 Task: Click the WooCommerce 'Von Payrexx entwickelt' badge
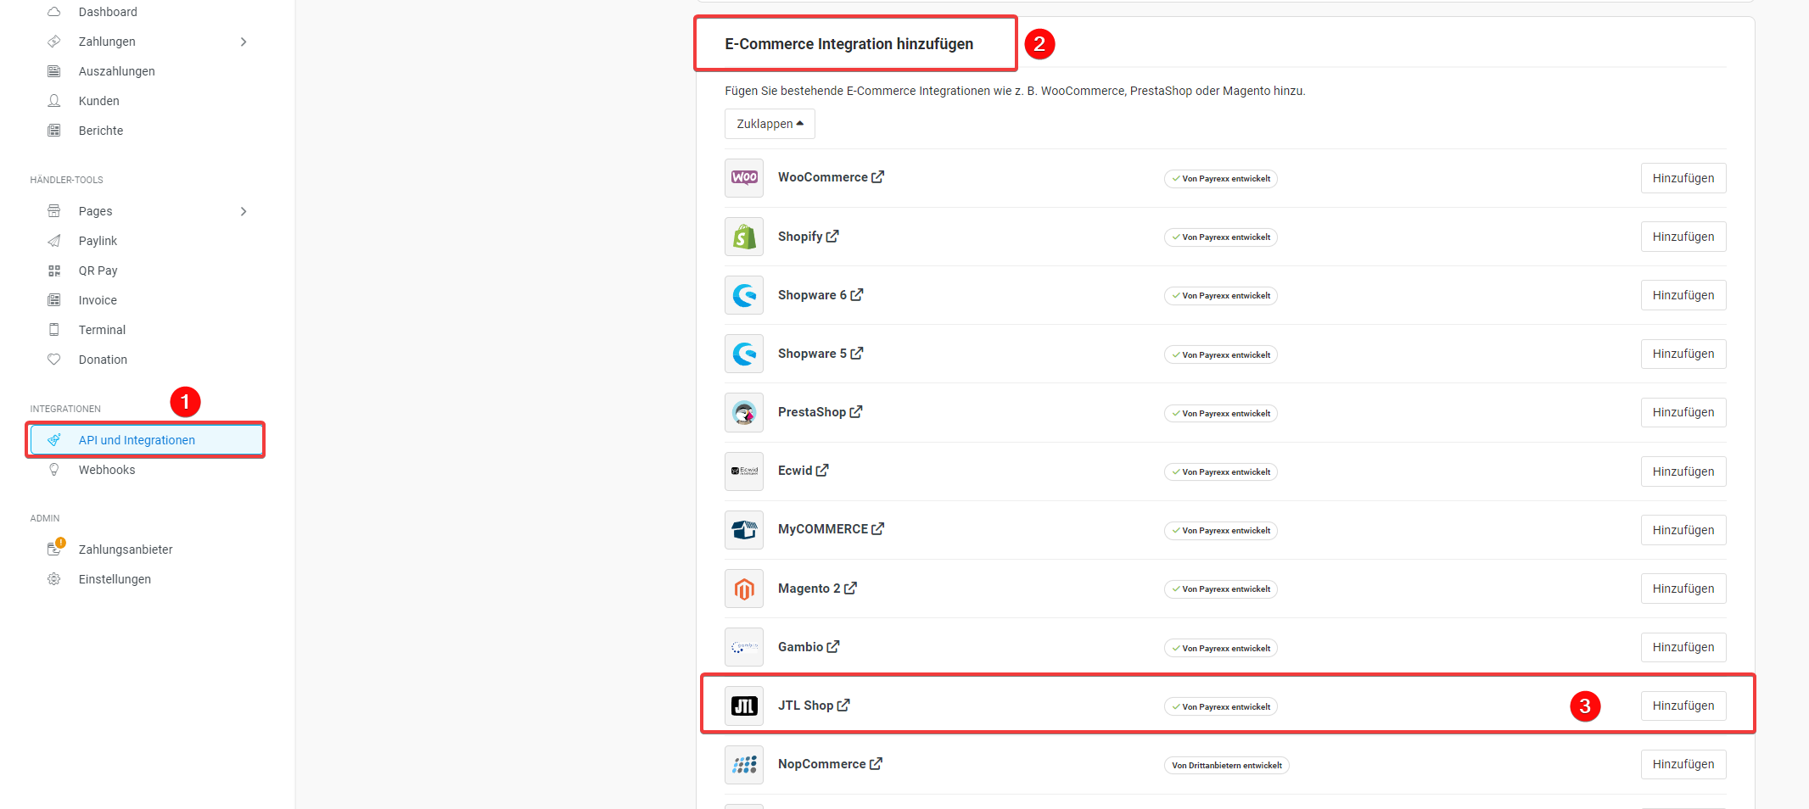point(1221,179)
